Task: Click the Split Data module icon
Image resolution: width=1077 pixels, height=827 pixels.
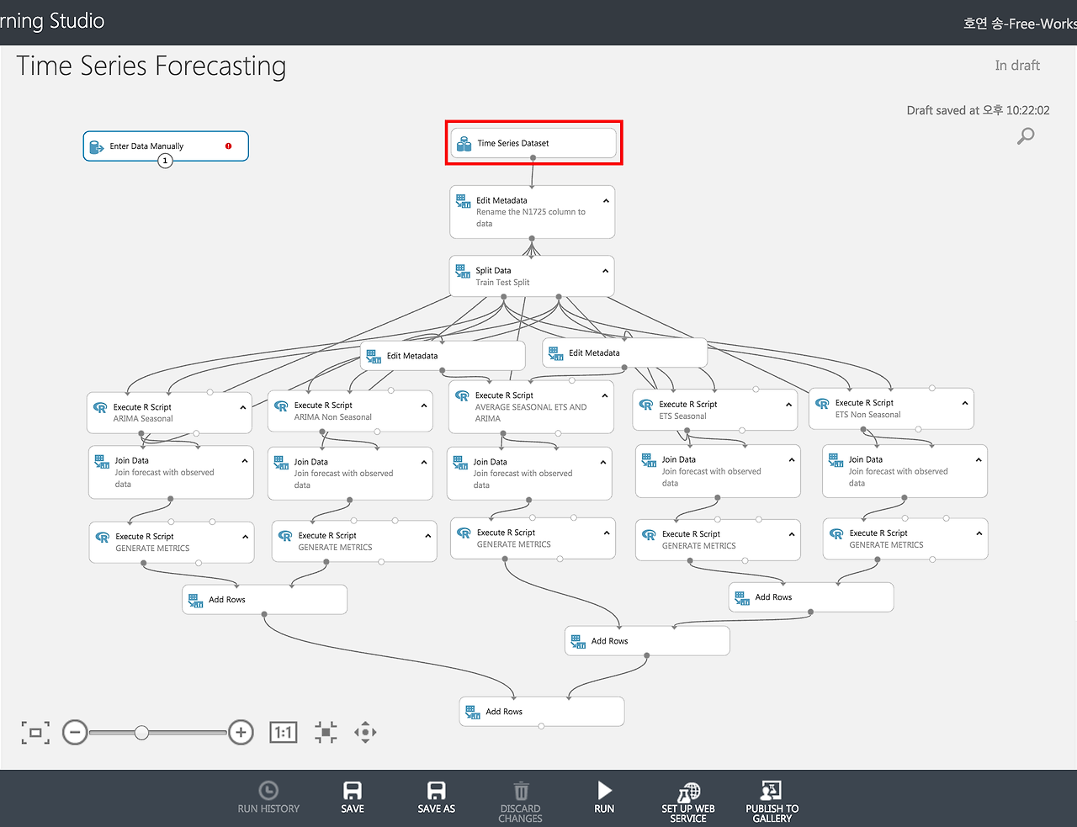Action: 463,271
